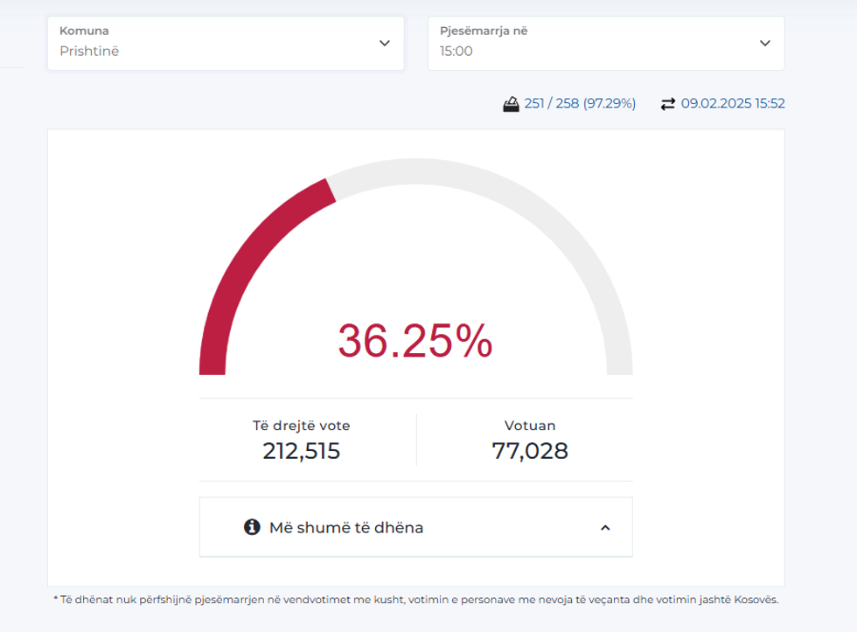Image resolution: width=857 pixels, height=632 pixels.
Task: Click the 36.25% turnout percentage
Action: tap(415, 341)
